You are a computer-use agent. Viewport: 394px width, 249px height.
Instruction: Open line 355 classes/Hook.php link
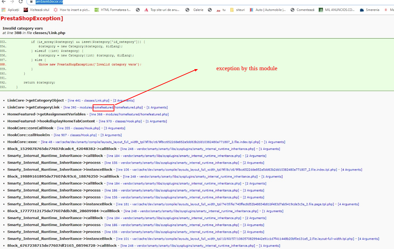click(79, 128)
